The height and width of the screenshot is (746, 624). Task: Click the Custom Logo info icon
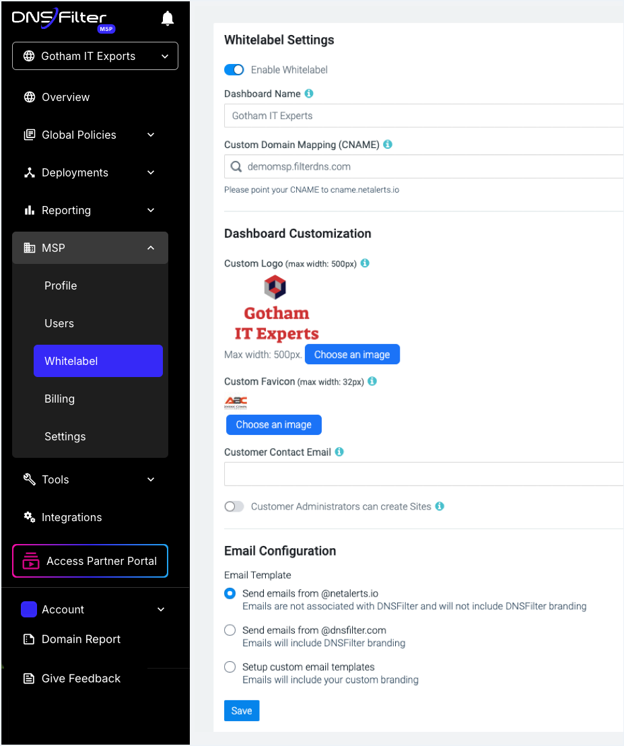(x=365, y=263)
